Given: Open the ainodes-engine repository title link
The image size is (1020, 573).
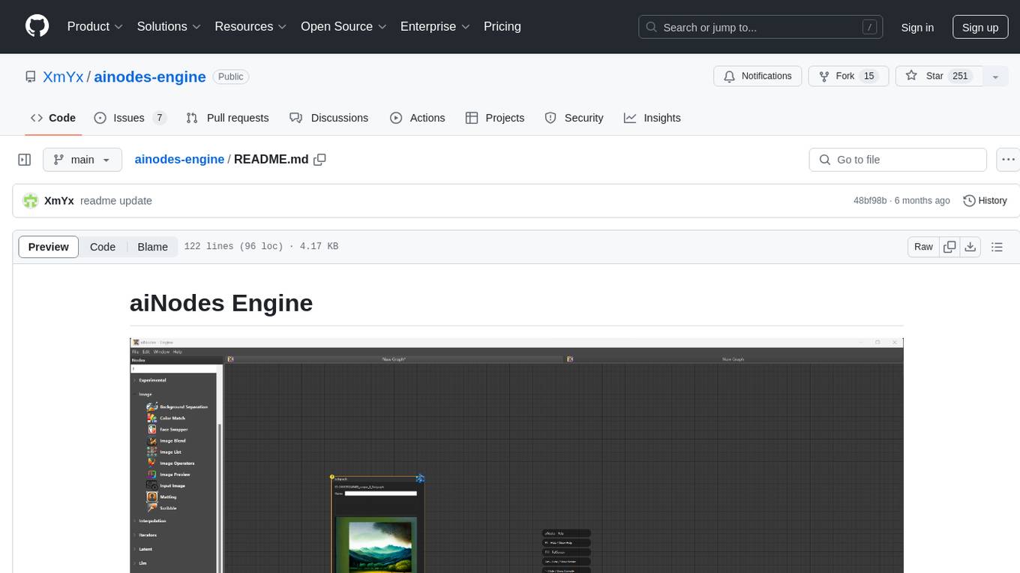Looking at the screenshot, I should tap(150, 76).
